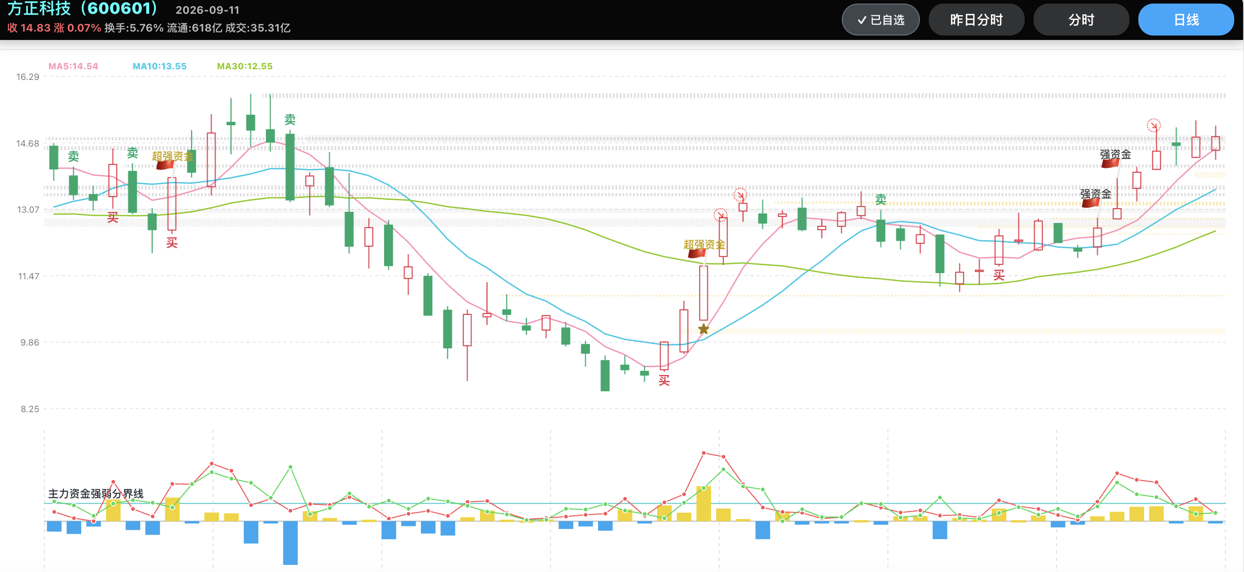Click the 买 marker below the left 超强资金 flag
This screenshot has height=572, width=1244.
pos(171,242)
